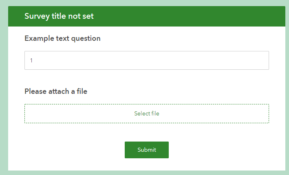
Task: Focus the Example text question input
Action: pyautogui.click(x=146, y=60)
